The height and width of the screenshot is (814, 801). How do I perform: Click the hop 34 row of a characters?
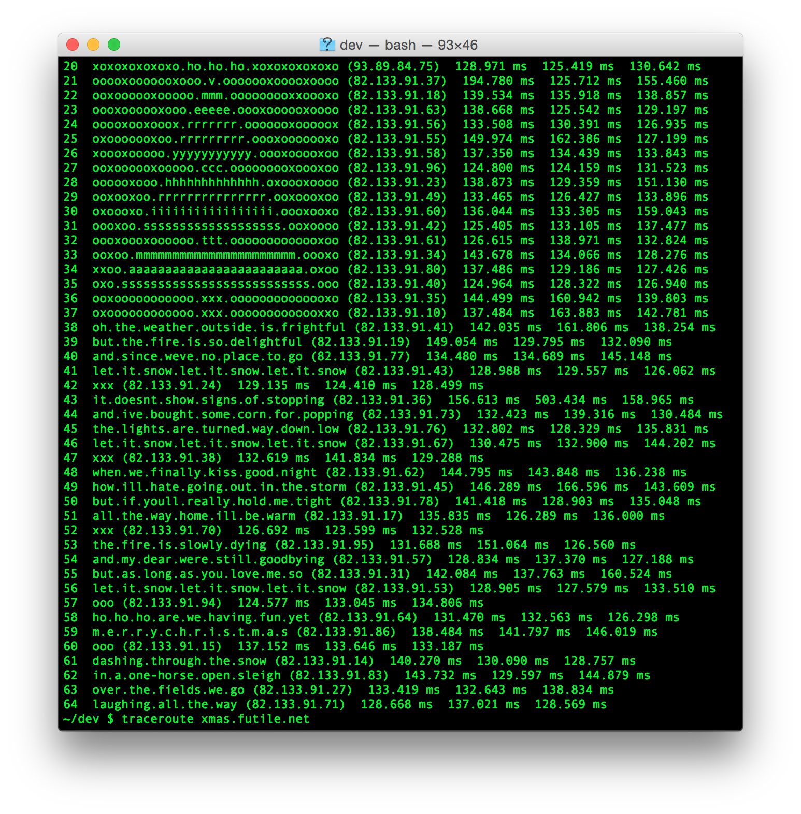[216, 269]
